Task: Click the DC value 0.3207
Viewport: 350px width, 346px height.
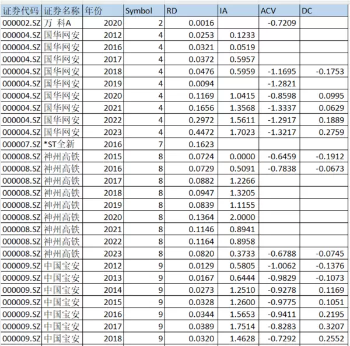Action: (x=328, y=326)
